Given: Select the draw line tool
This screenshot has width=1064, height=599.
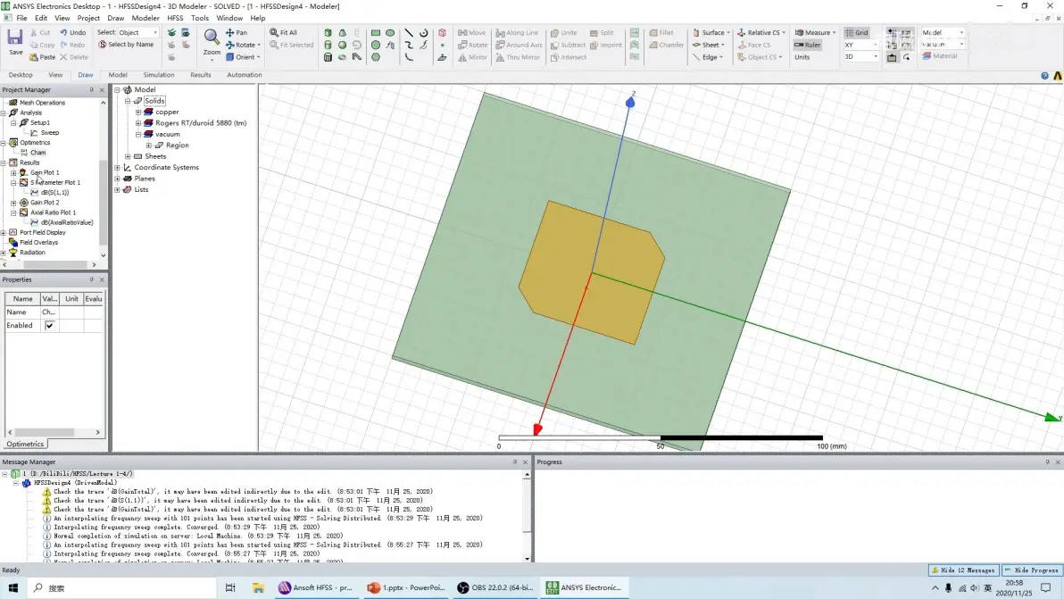Looking at the screenshot, I should point(409,32).
